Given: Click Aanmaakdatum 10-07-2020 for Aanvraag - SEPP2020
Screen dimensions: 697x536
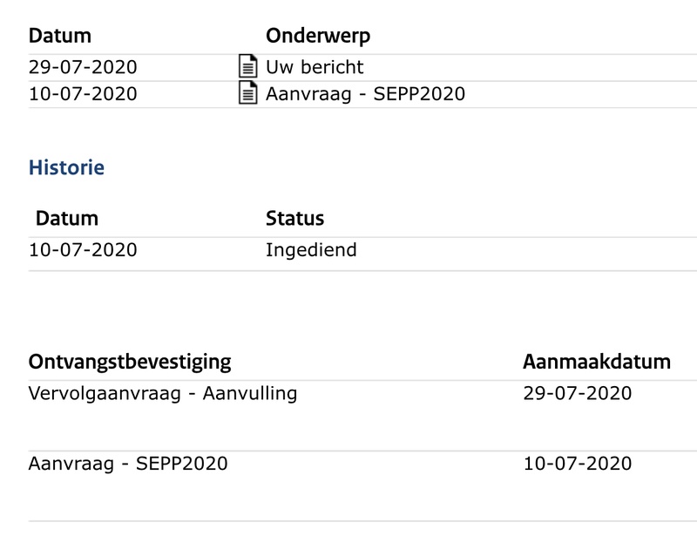Looking at the screenshot, I should coord(578,464).
